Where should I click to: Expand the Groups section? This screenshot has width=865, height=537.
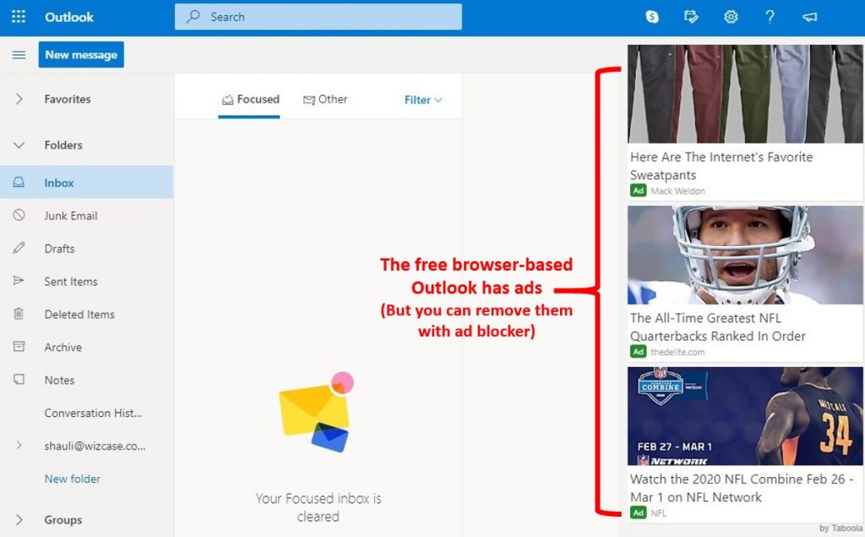pyautogui.click(x=19, y=519)
